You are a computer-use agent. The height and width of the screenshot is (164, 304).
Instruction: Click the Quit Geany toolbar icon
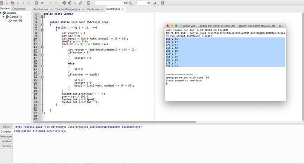coord(162,3)
